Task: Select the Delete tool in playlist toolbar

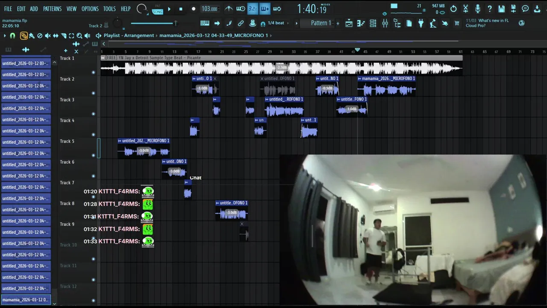Action: tap(40, 36)
